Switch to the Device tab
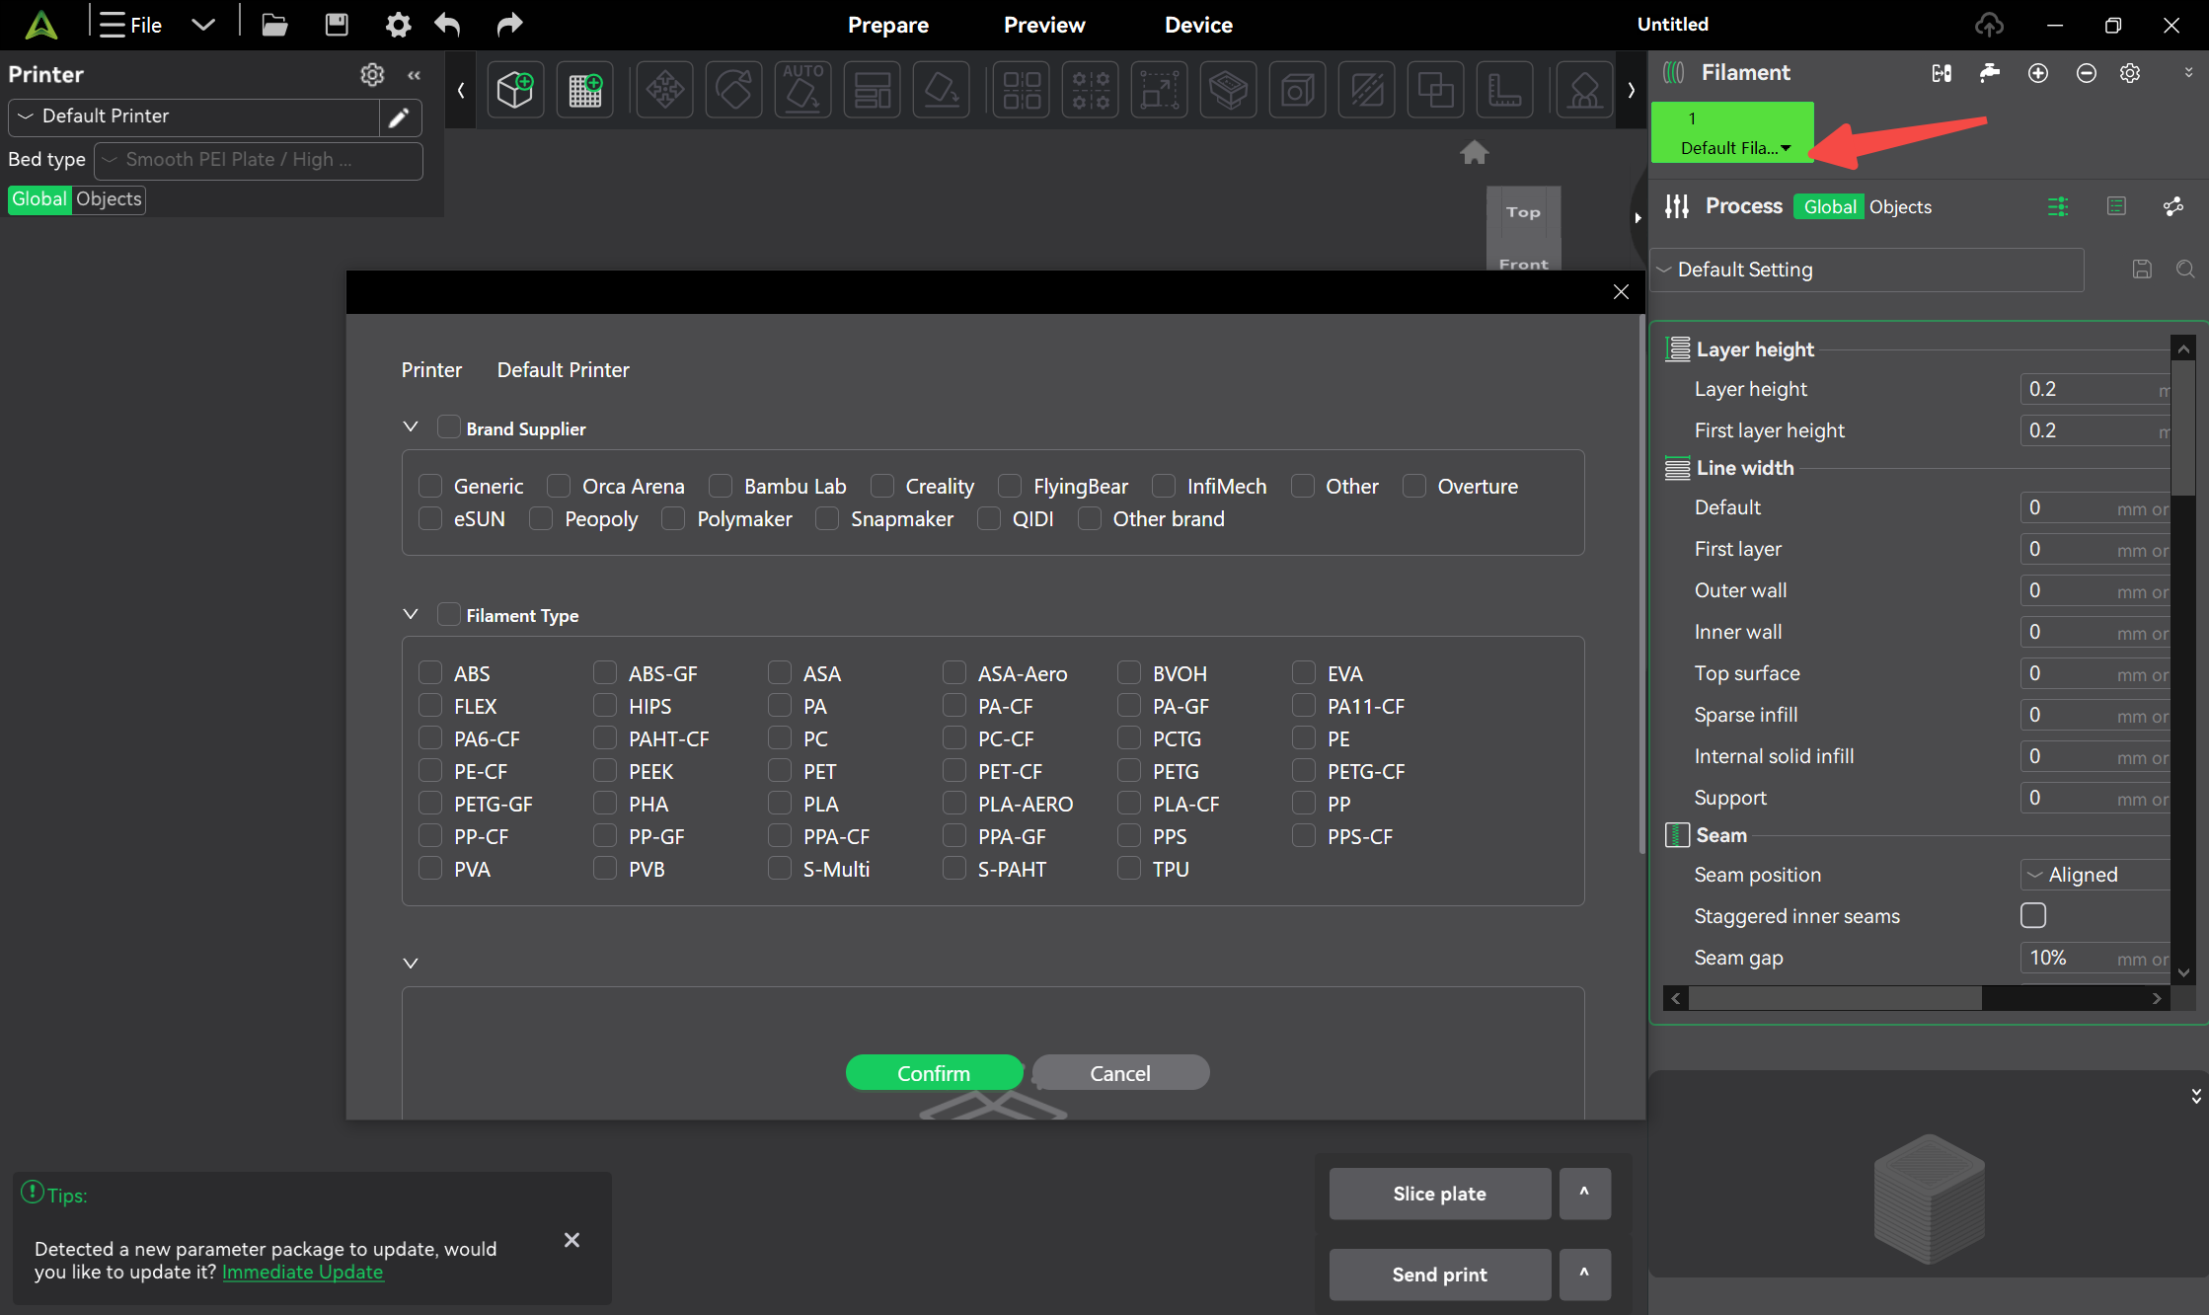2209x1315 pixels. point(1198,25)
